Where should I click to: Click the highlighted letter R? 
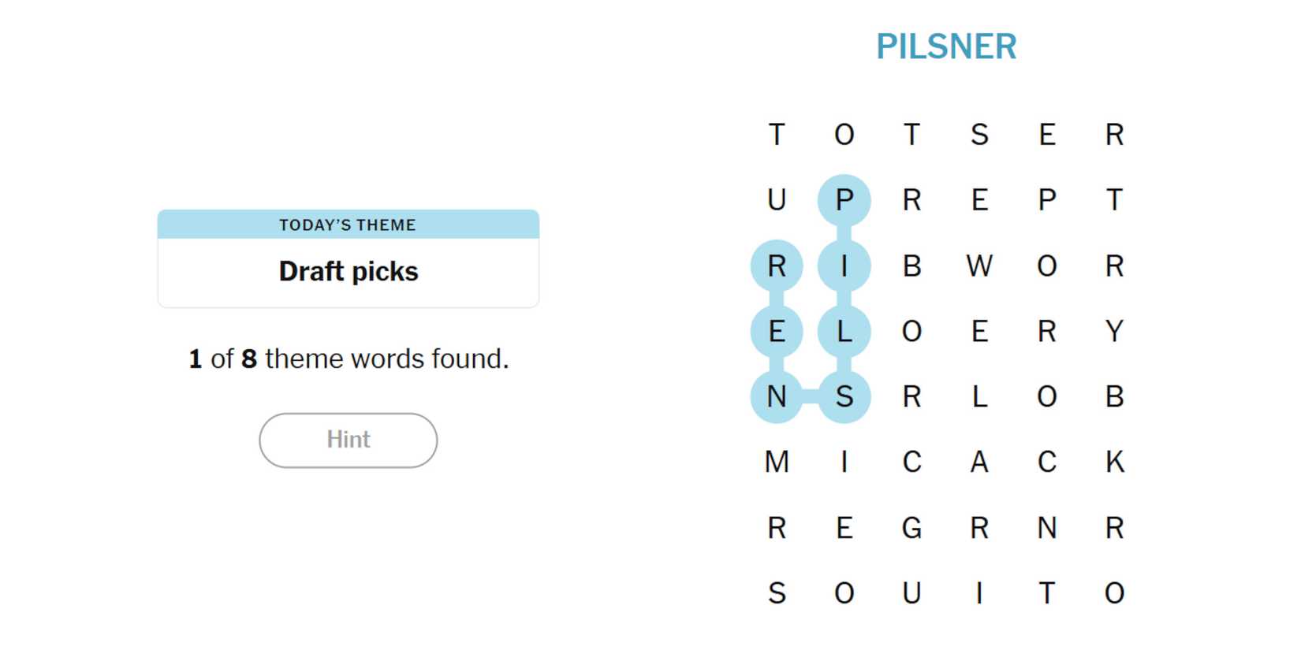[777, 266]
